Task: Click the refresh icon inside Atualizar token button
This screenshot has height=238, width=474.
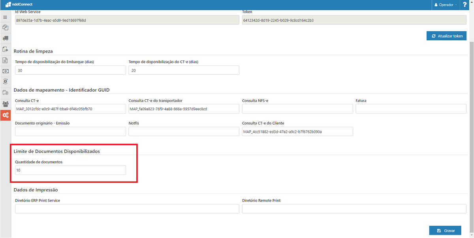Action: (x=433, y=36)
